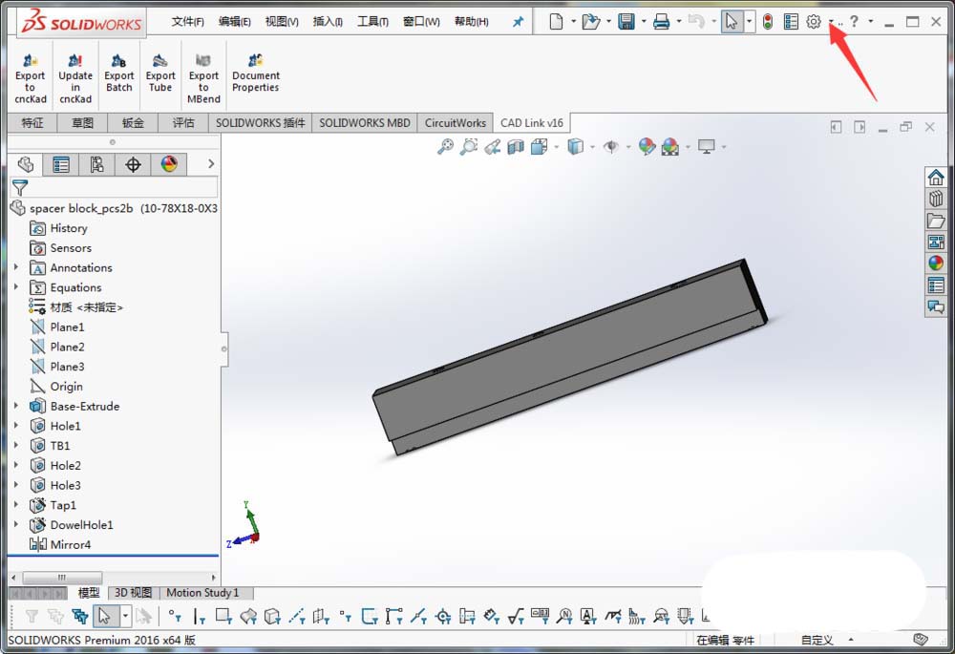Image resolution: width=955 pixels, height=654 pixels.
Task: Open the dropdown arrow next to Options gear
Action: pos(830,22)
